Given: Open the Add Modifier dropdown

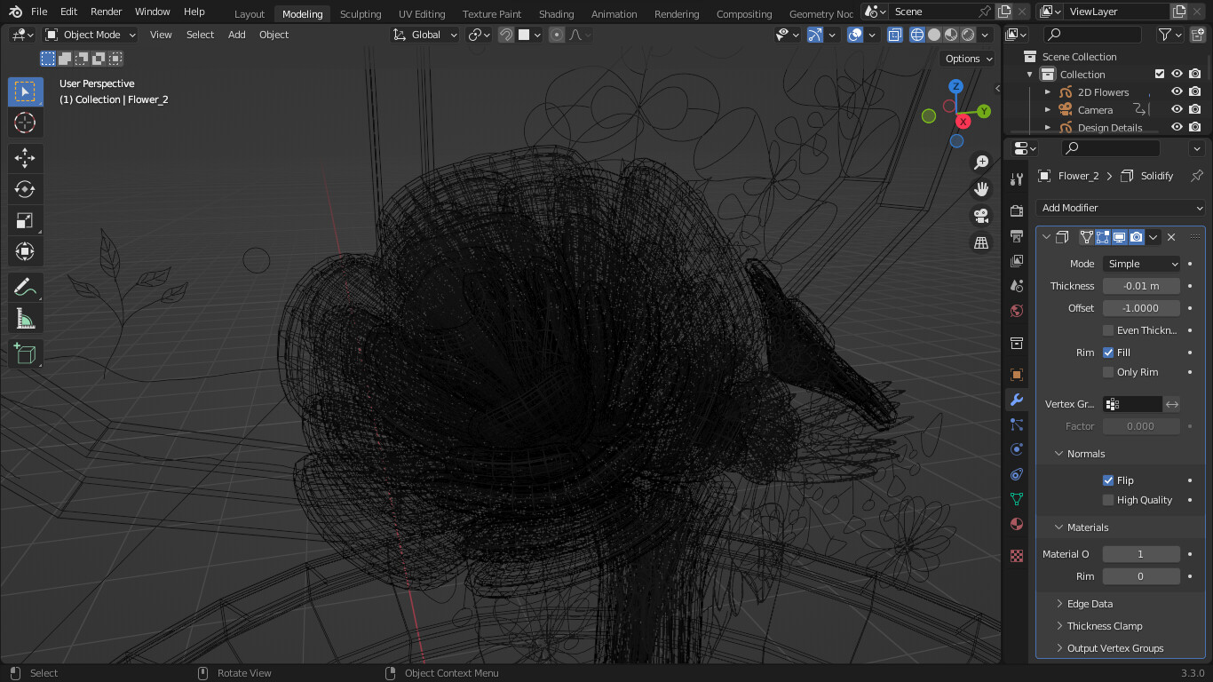Looking at the screenshot, I should 1122,208.
